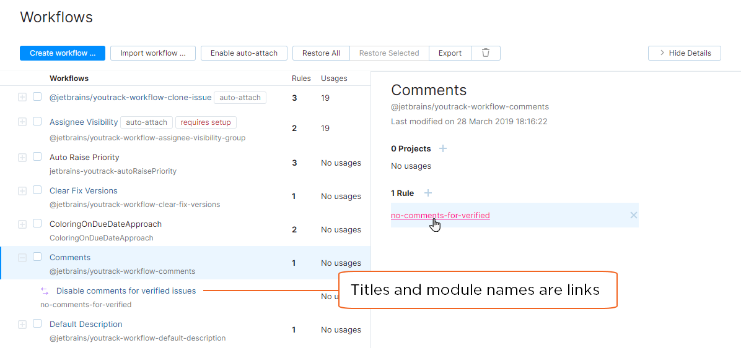Click the rule icon beside Disable comments
This screenshot has height=348, width=741.
(45, 291)
